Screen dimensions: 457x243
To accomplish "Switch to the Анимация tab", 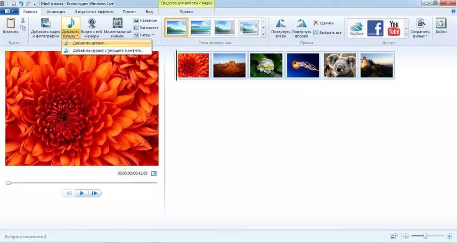I will coord(56,11).
